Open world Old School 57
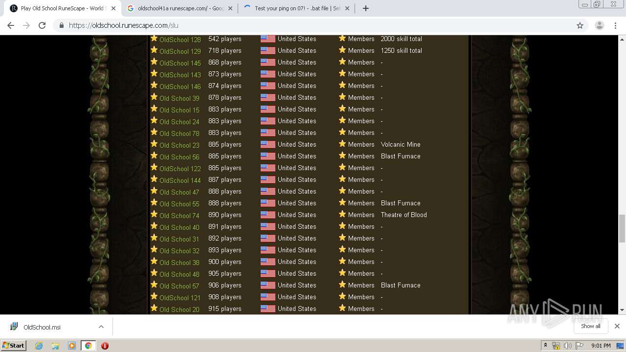 tap(179, 286)
